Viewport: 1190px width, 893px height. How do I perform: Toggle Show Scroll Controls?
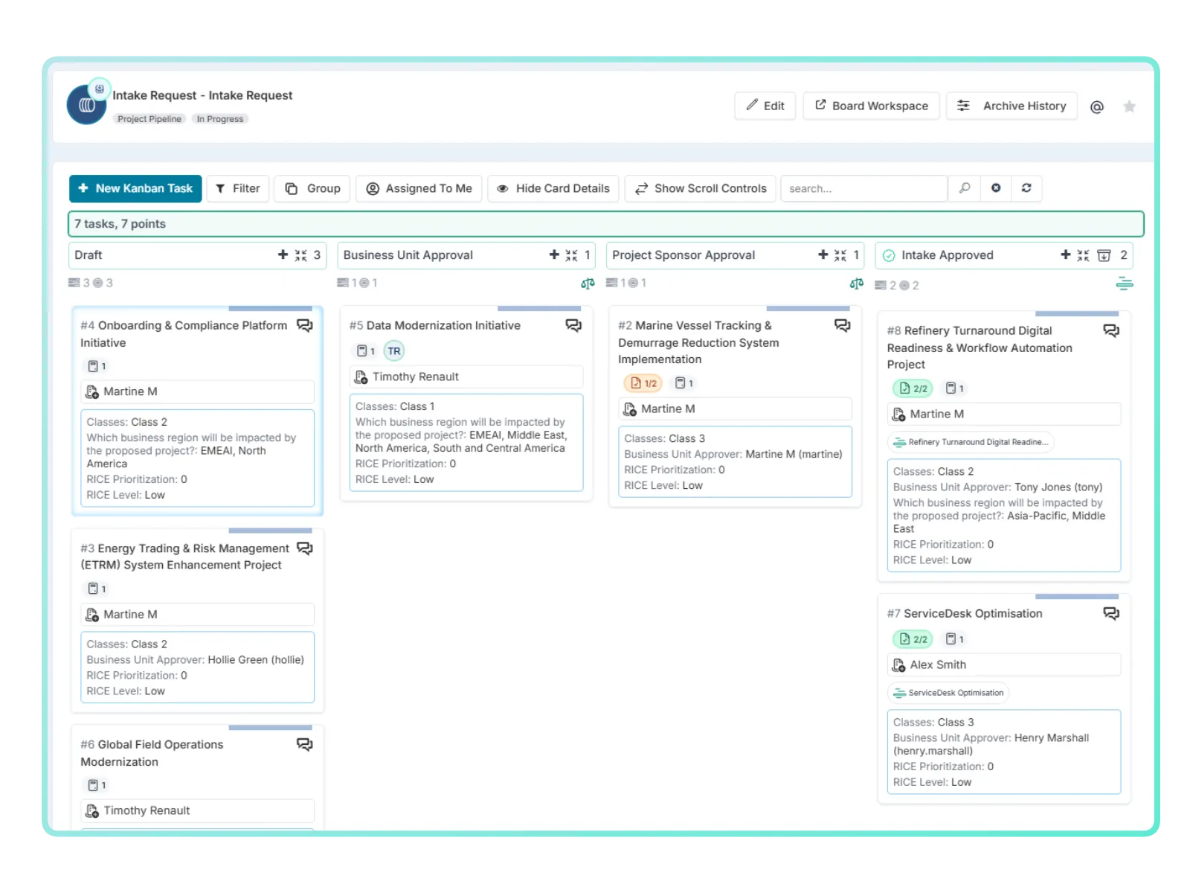coord(700,188)
